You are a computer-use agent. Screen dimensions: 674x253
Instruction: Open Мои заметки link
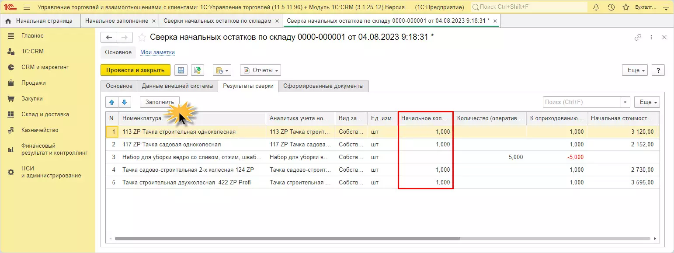click(157, 52)
